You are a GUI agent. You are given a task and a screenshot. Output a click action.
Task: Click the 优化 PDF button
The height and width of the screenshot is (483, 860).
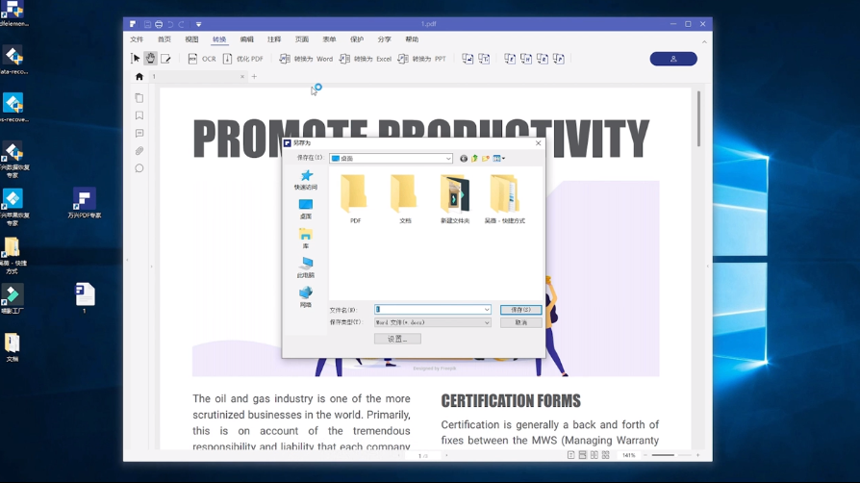pos(243,59)
